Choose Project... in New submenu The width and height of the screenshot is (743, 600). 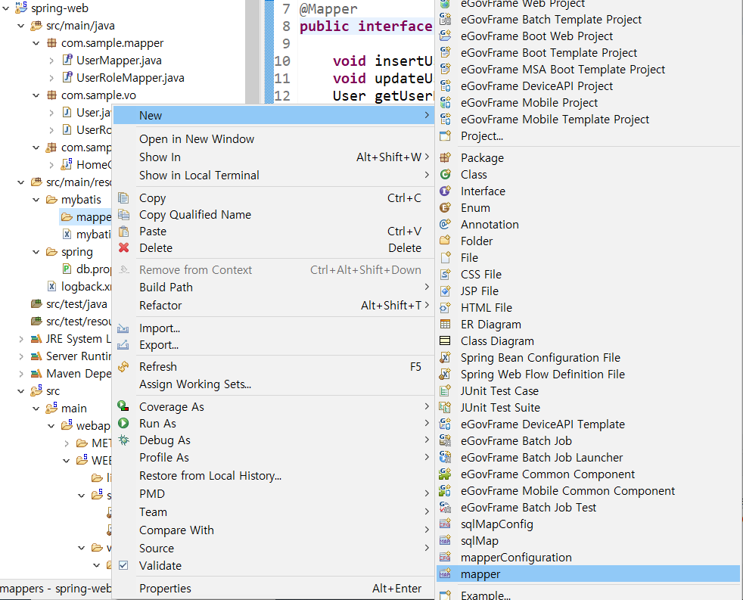pyautogui.click(x=588, y=136)
